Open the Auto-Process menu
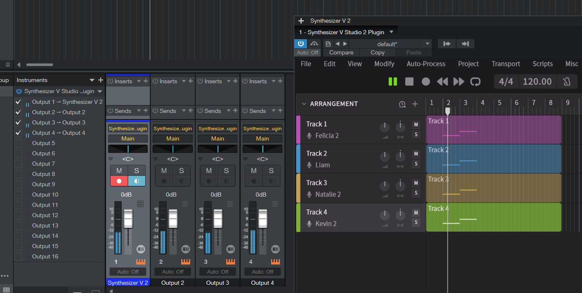582x293 pixels. pyautogui.click(x=426, y=64)
